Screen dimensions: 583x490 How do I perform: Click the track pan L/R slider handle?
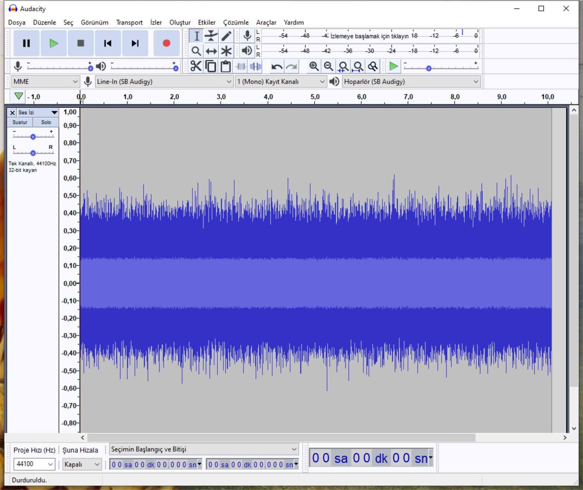tap(33, 153)
